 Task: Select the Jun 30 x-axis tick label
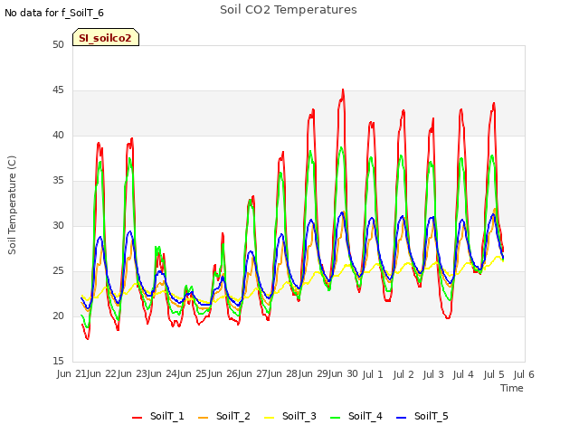345,374
